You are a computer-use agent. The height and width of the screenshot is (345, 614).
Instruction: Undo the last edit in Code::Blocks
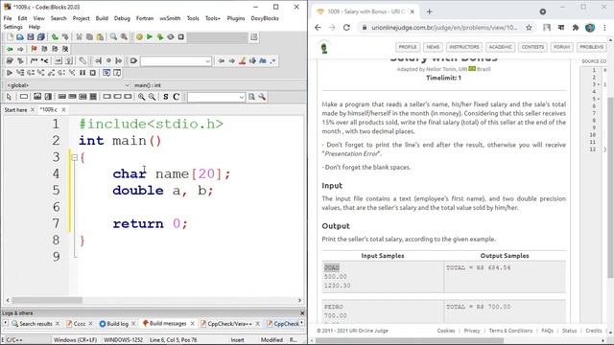[55, 36]
